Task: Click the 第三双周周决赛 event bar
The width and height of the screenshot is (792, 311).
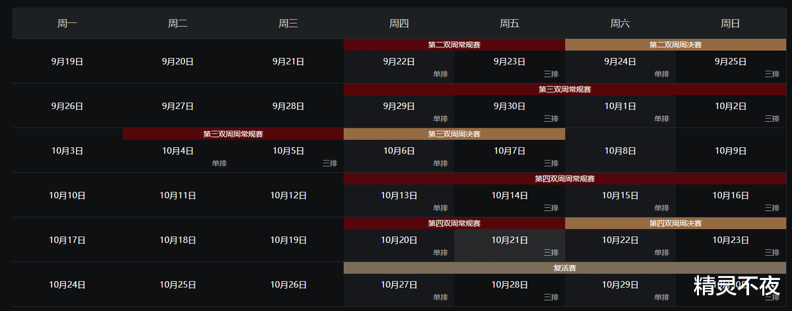Action: pyautogui.click(x=454, y=134)
